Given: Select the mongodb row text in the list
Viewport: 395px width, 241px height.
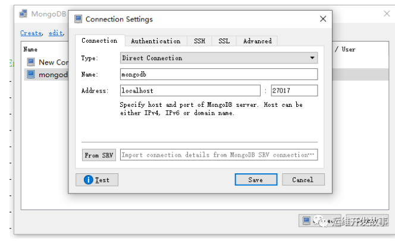Looking at the screenshot, I should (53, 75).
